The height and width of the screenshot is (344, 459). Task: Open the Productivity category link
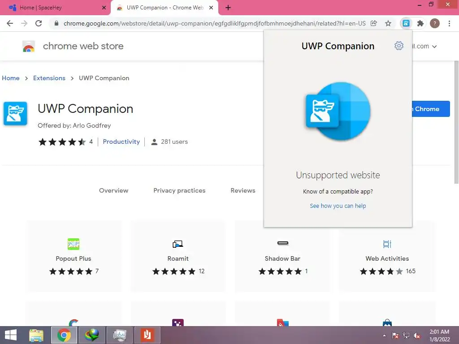pyautogui.click(x=121, y=142)
